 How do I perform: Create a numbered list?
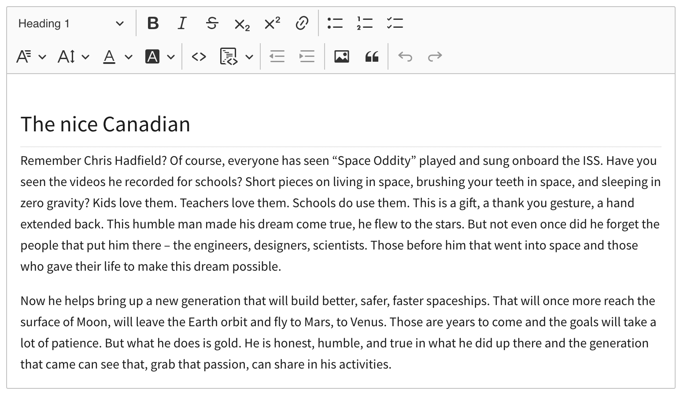click(365, 23)
